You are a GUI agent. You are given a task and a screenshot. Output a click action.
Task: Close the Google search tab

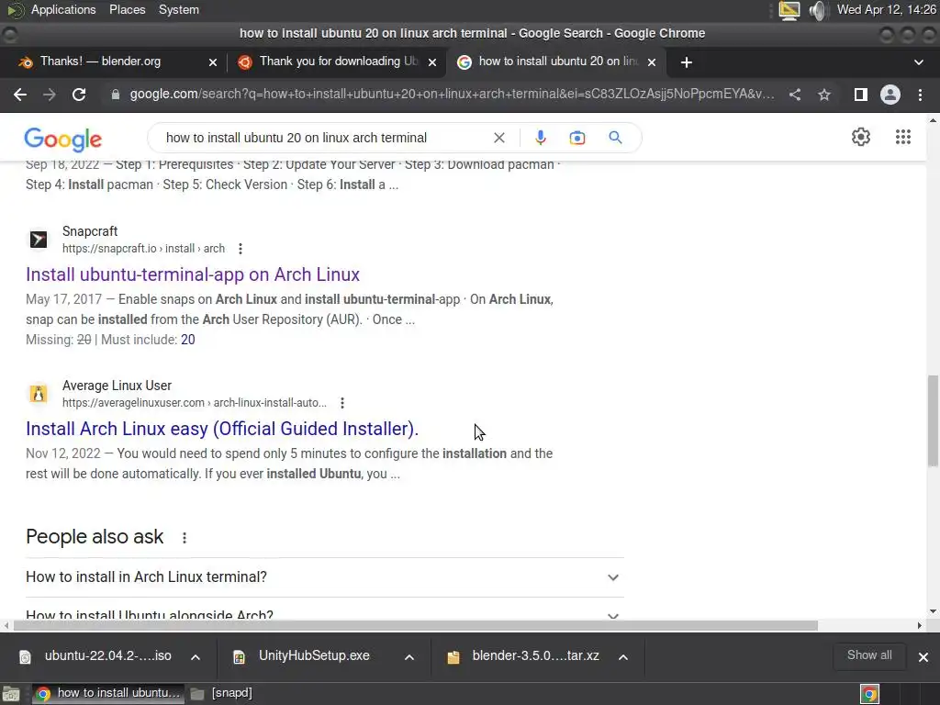click(x=652, y=62)
